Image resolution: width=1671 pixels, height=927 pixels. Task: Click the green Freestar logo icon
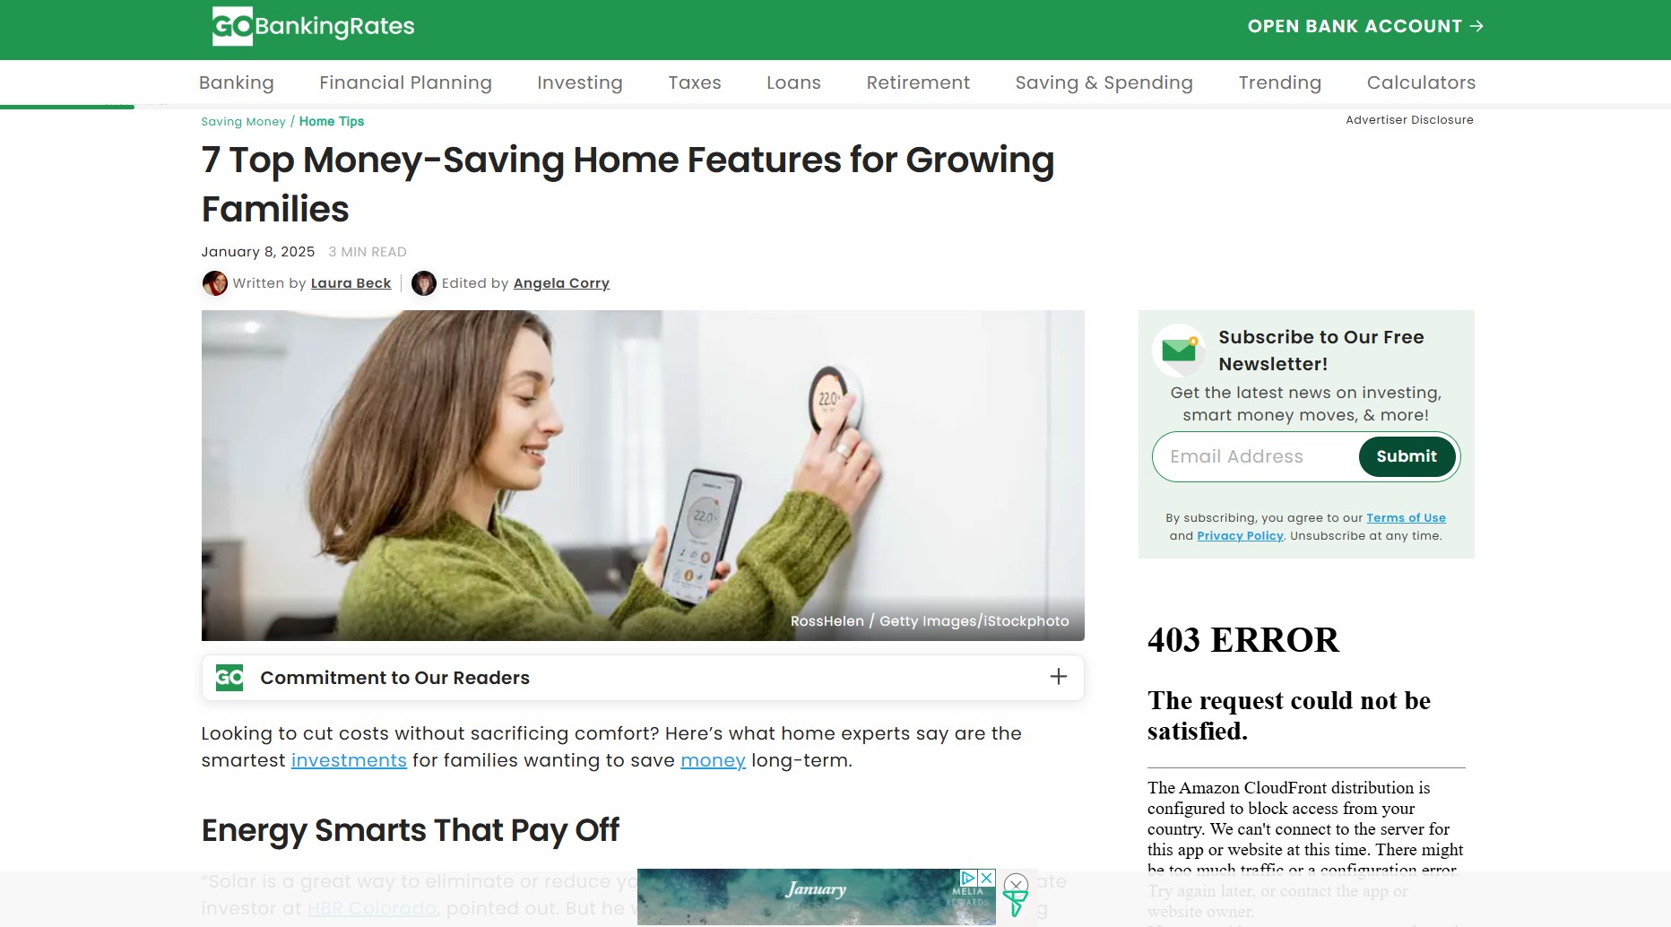1015,904
